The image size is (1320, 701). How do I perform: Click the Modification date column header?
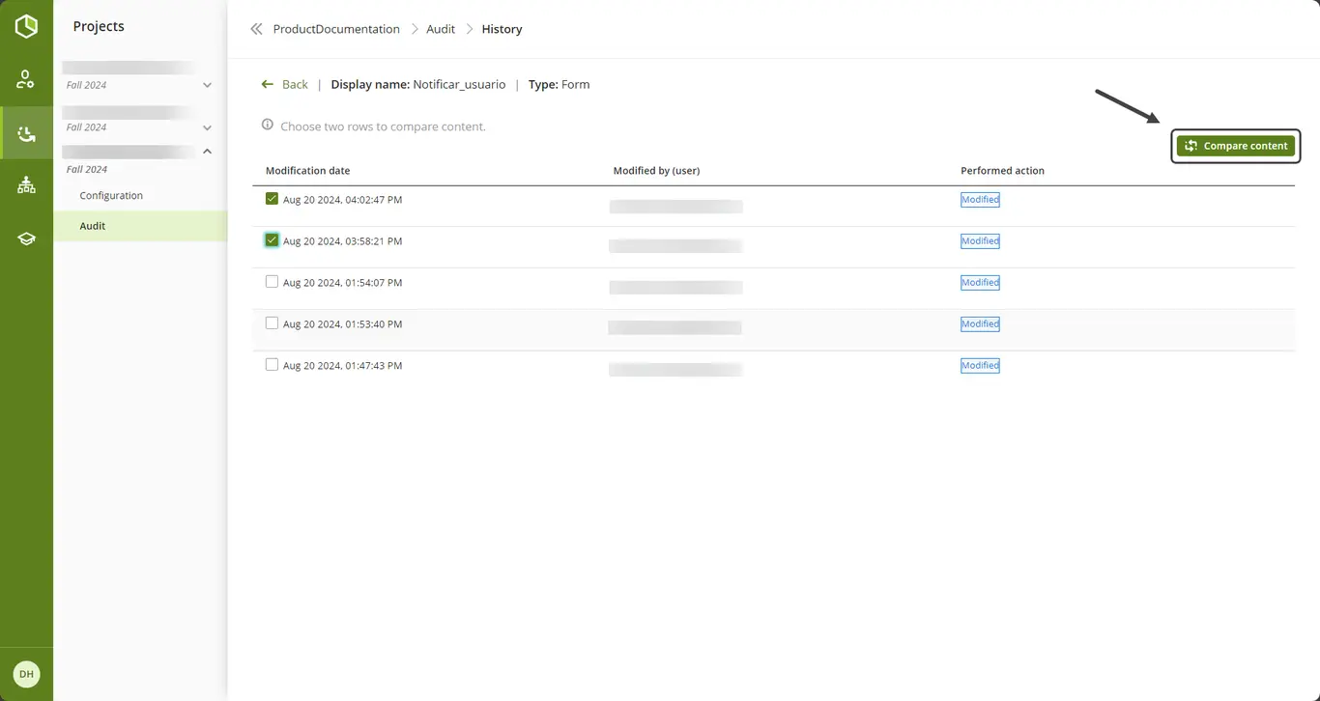307,171
